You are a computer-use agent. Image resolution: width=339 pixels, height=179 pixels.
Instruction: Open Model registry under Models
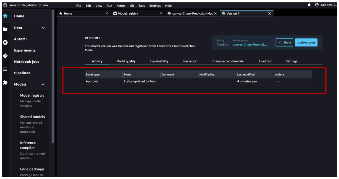pyautogui.click(x=32, y=95)
